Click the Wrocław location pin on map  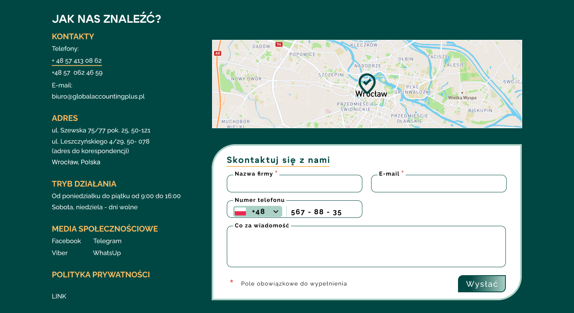(367, 83)
